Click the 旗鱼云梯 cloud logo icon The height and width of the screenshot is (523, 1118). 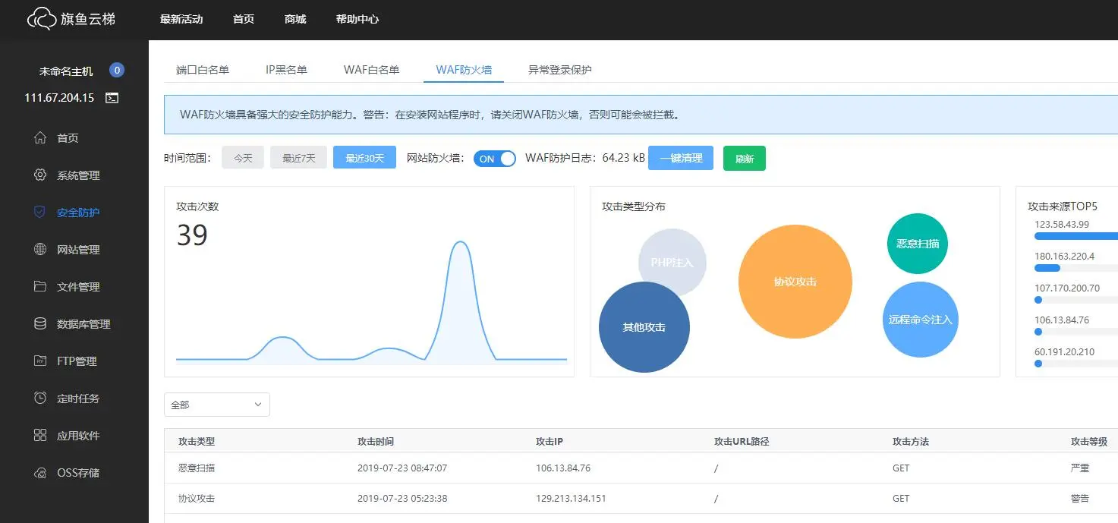[x=42, y=19]
